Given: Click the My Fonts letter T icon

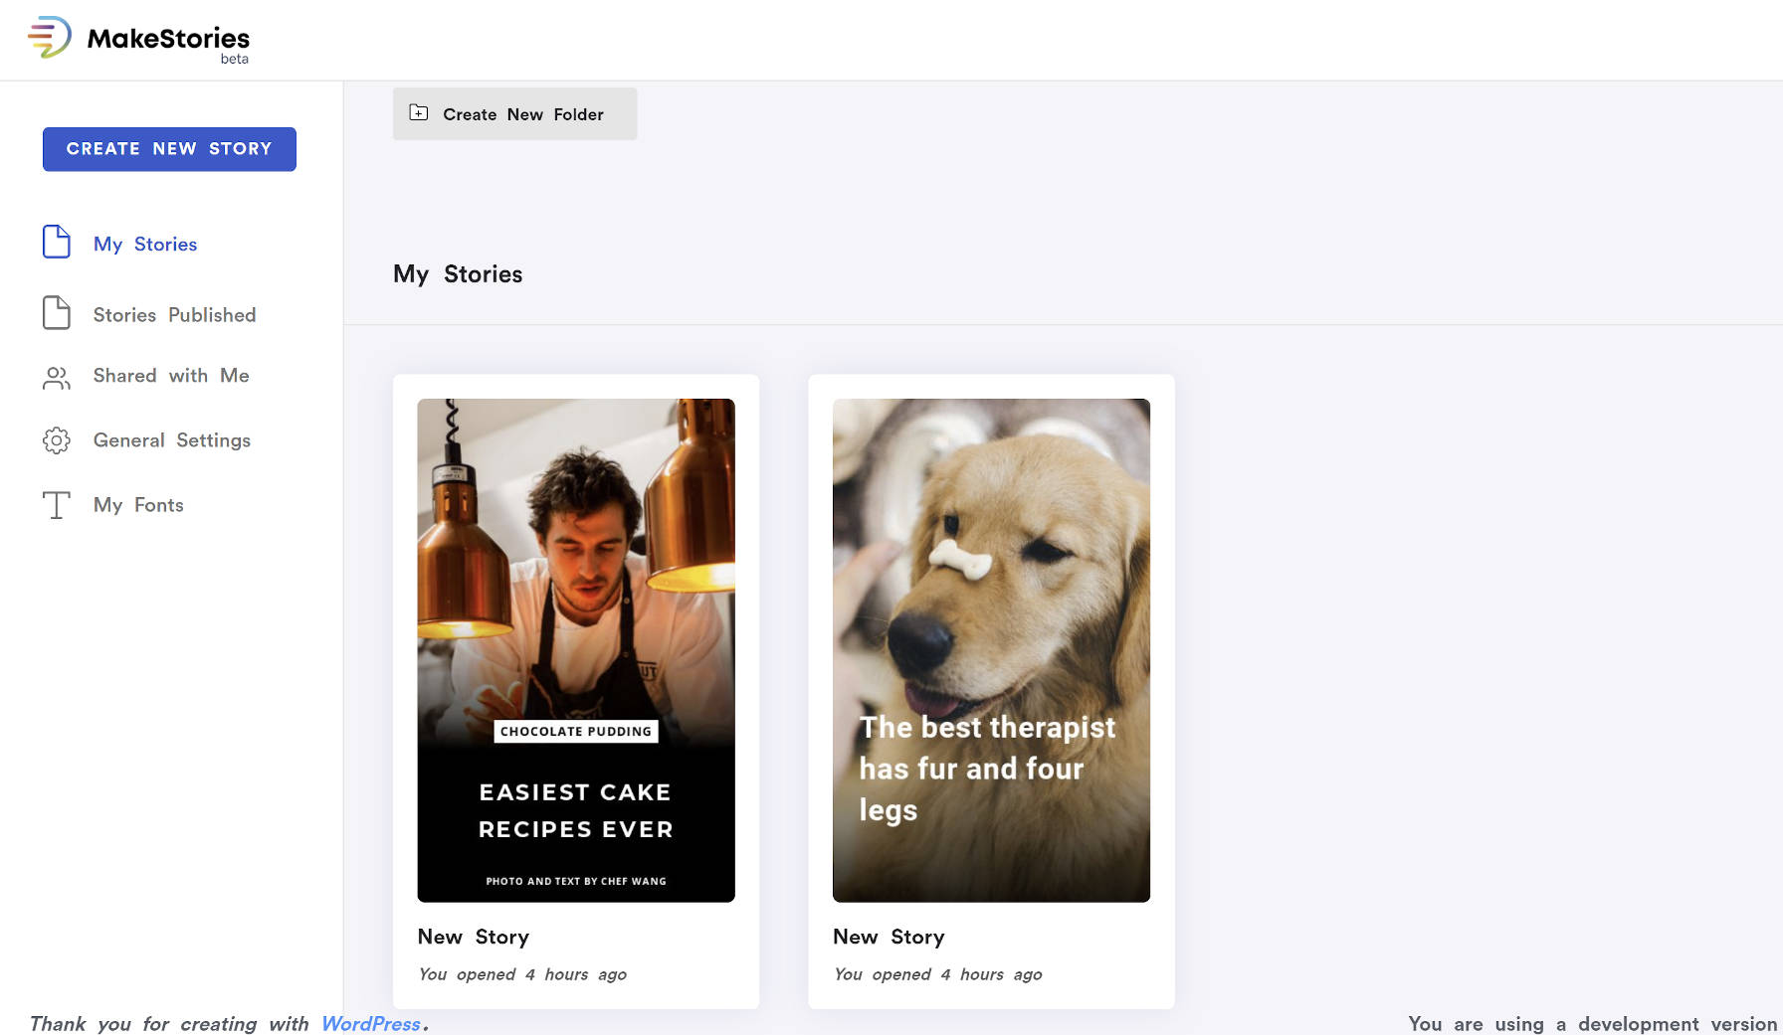Looking at the screenshot, I should tap(57, 505).
